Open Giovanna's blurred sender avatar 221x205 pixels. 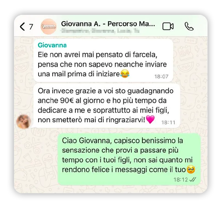point(24,122)
